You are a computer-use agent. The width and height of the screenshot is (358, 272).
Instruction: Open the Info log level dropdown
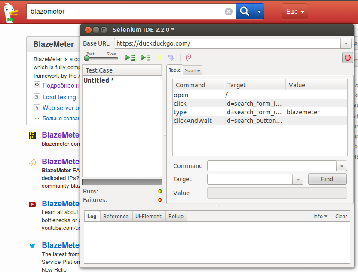[x=320, y=216]
